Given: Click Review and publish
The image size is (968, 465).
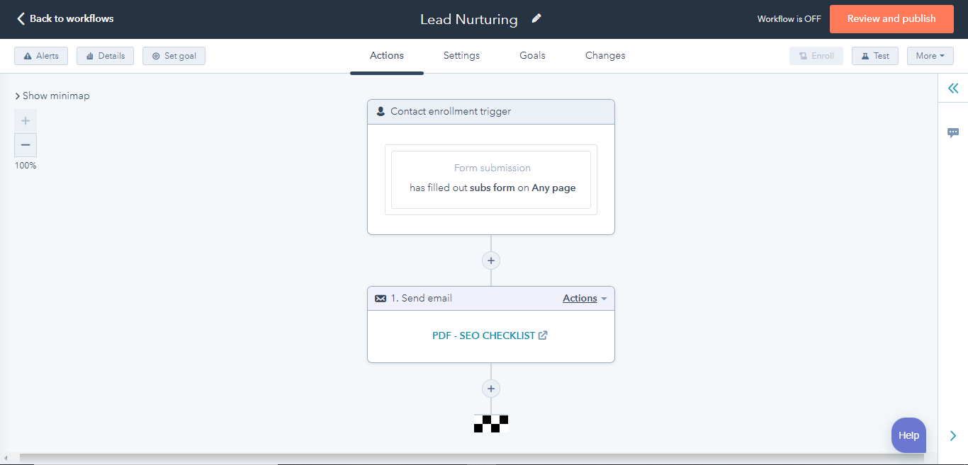Looking at the screenshot, I should (x=891, y=18).
